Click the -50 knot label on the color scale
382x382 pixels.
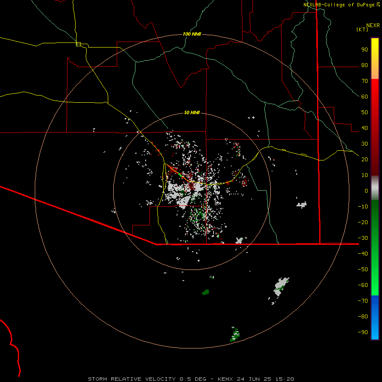363,269
